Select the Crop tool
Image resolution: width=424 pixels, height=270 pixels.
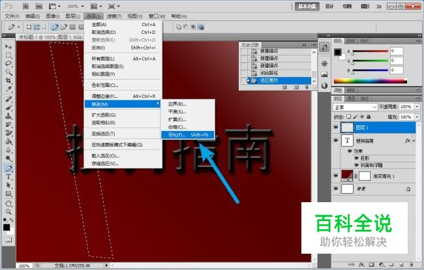[8, 80]
